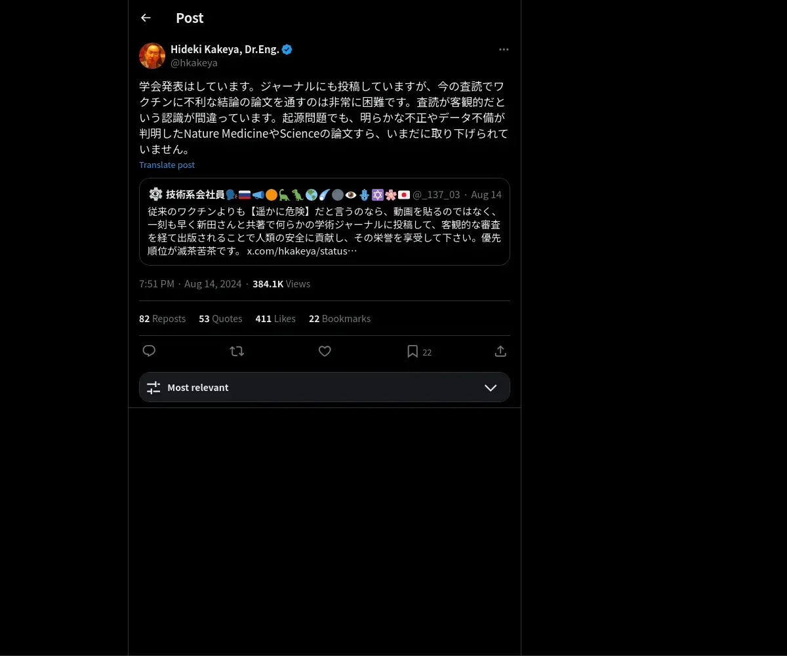
Task: Bookmark the post with bookmark icon
Action: [413, 351]
